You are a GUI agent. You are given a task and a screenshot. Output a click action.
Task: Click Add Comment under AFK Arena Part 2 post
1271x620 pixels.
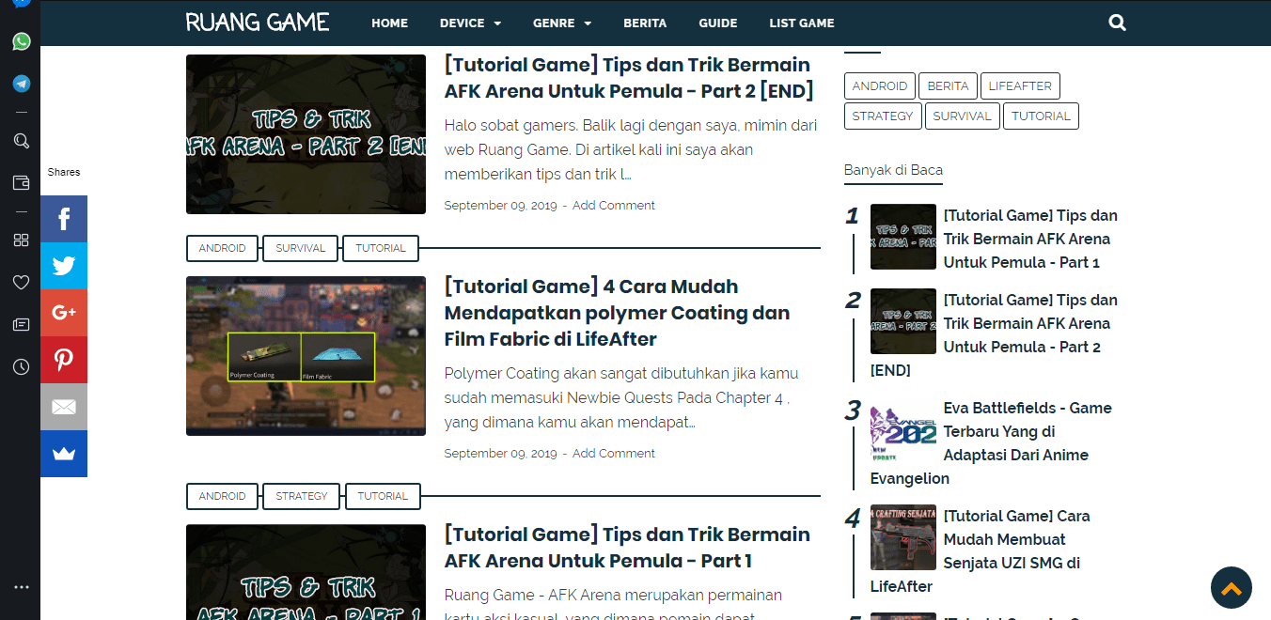(614, 206)
